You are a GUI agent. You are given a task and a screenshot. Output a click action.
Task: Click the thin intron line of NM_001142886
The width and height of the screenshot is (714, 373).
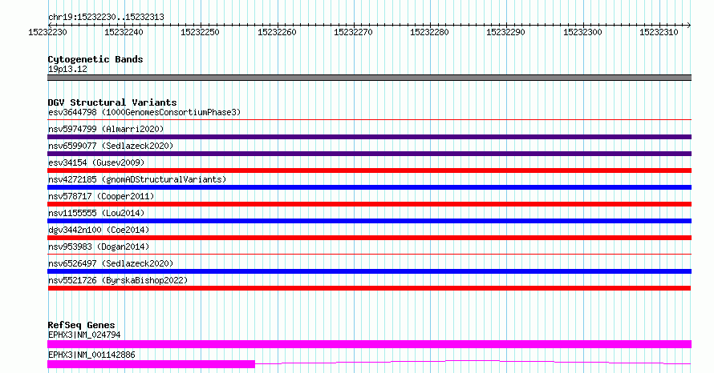tap(473, 362)
